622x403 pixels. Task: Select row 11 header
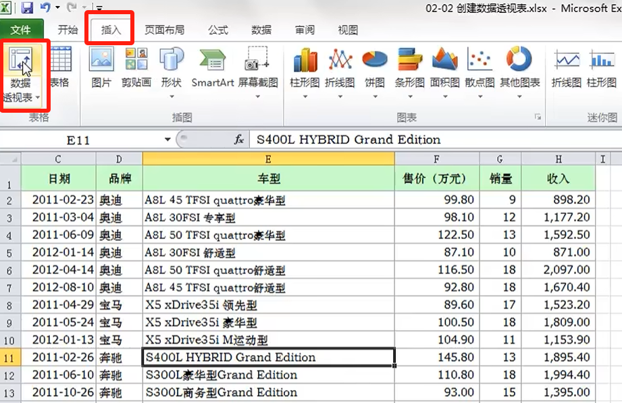[x=10, y=357]
